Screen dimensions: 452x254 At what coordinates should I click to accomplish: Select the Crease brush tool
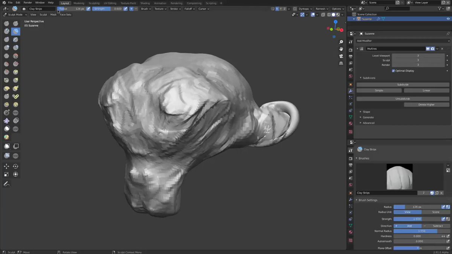7,56
